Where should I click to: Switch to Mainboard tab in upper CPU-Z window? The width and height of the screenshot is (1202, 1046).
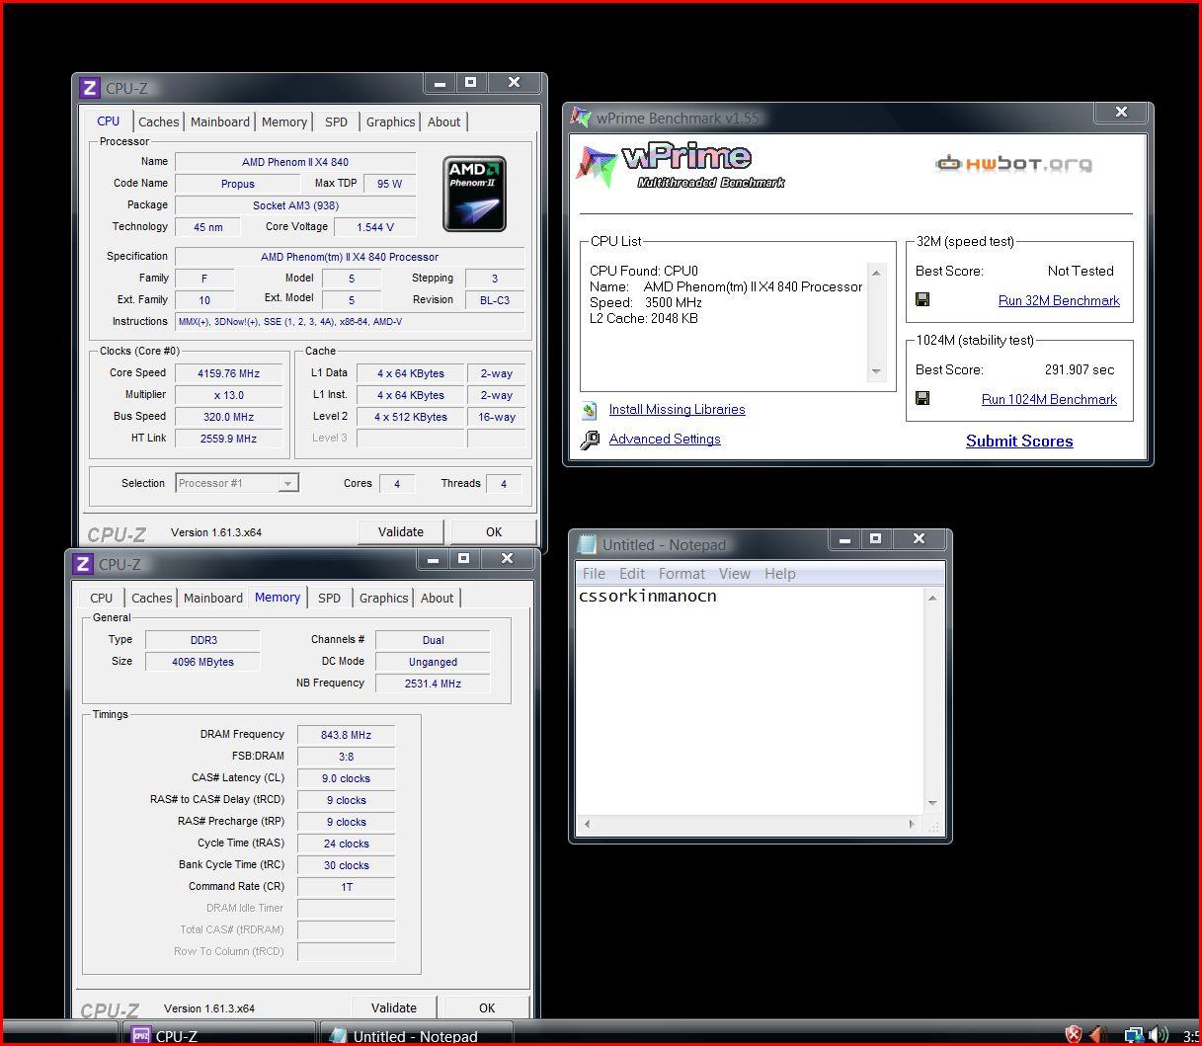219,122
